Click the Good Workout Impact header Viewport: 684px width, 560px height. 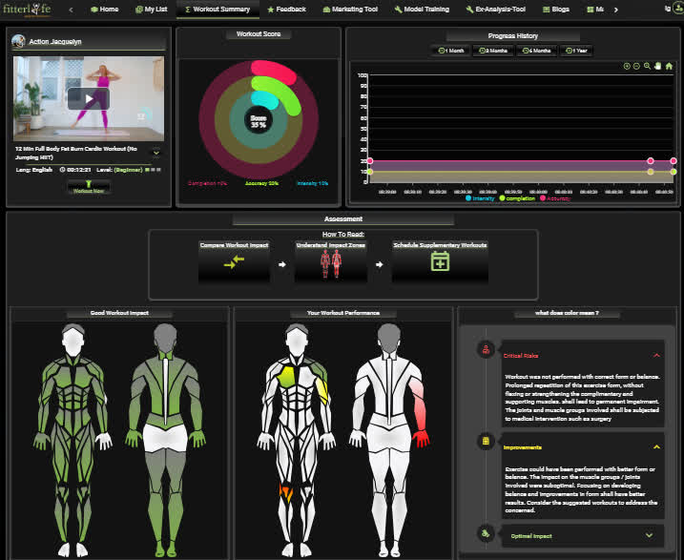(x=119, y=313)
